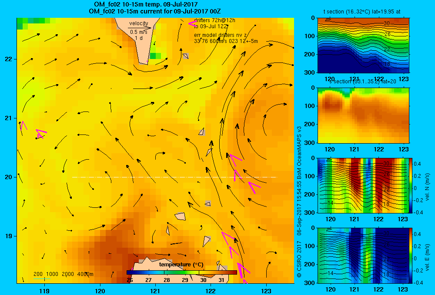Click the '33 76 60cm/s 023 12+-5m' text
This screenshot has height=295, width=435.
tap(226, 41)
